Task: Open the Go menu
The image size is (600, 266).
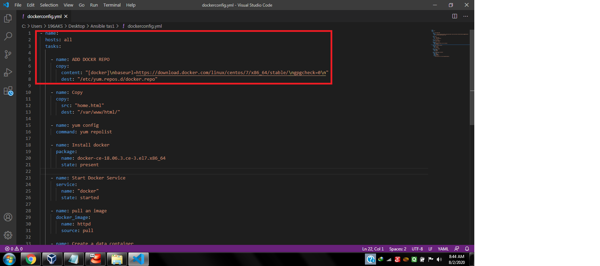Action: (x=82, y=5)
